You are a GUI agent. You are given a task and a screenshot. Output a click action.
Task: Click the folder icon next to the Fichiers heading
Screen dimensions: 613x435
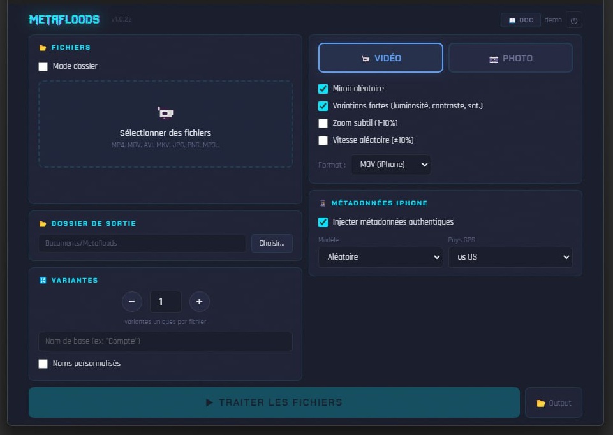pos(42,47)
